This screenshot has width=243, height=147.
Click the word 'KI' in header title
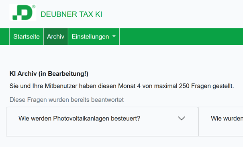(x=98, y=14)
